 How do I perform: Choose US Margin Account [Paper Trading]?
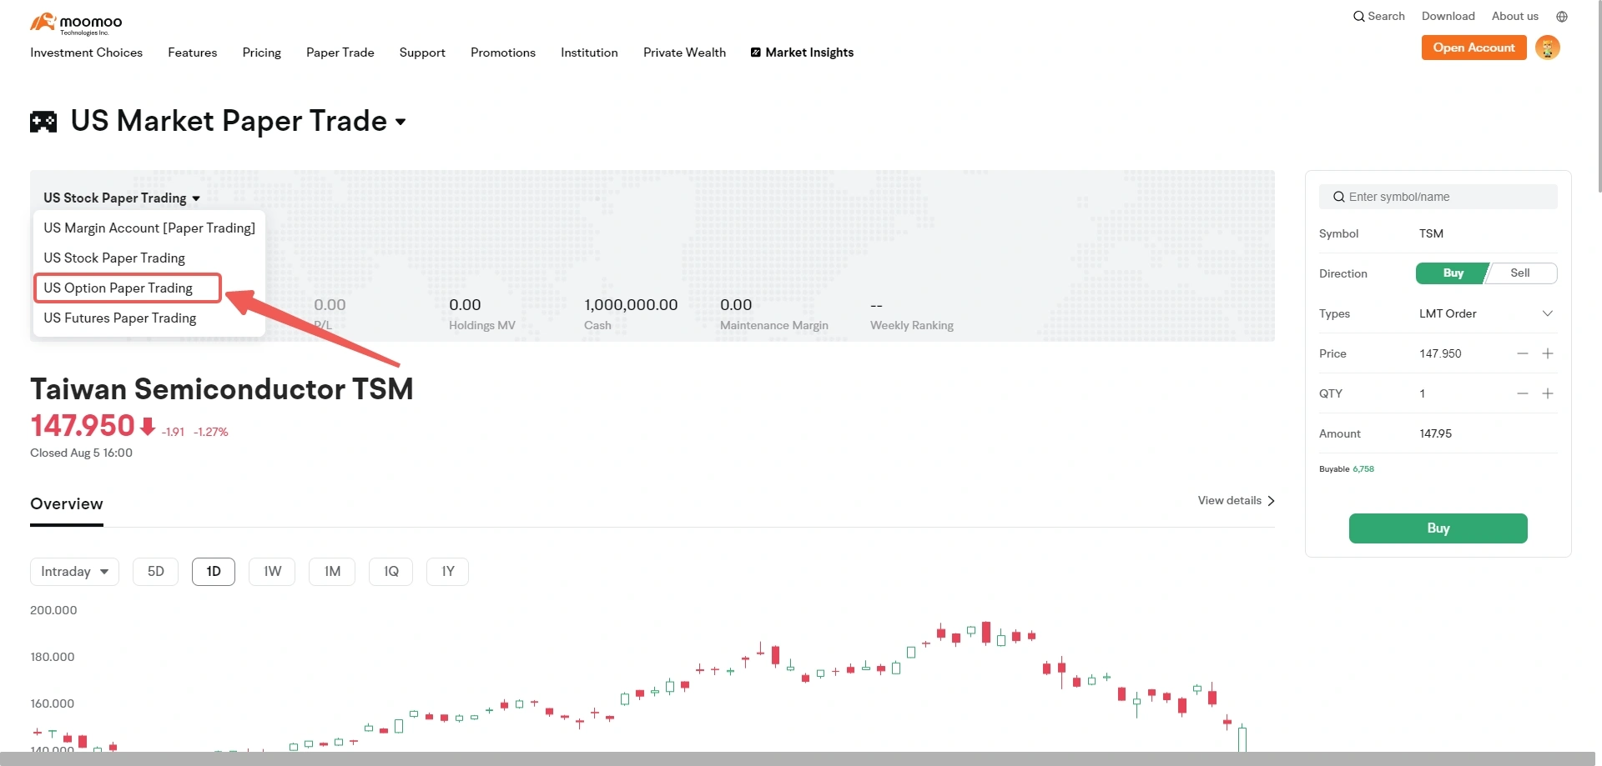tap(149, 228)
